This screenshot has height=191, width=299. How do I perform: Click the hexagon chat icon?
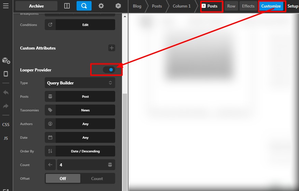point(118,6)
